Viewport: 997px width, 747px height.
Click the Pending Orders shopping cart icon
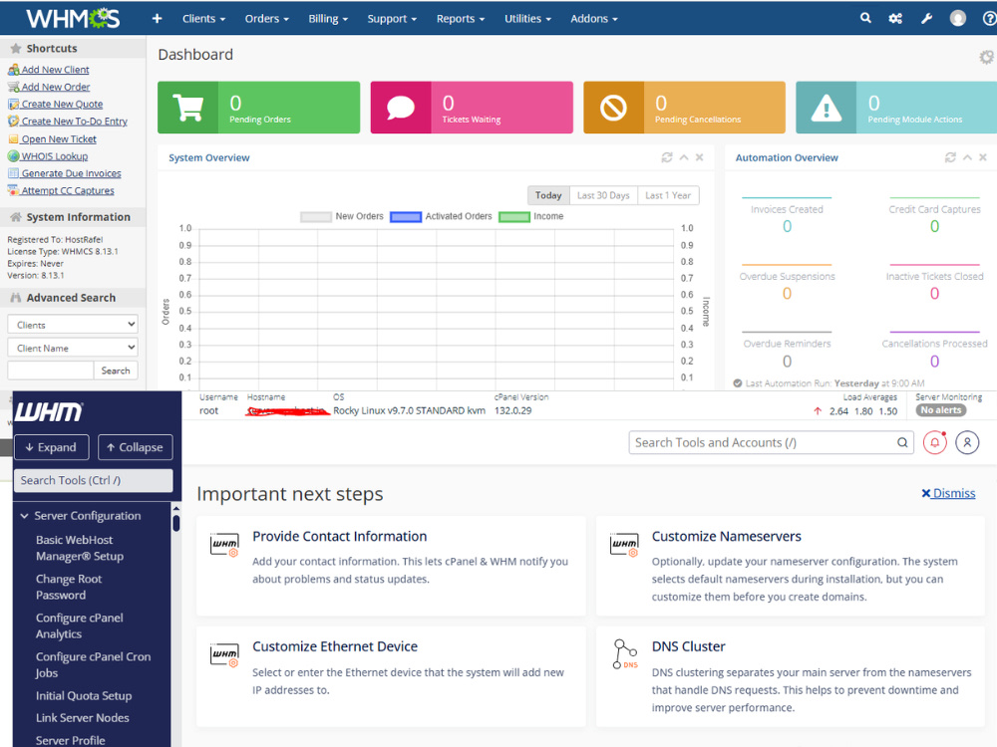click(x=188, y=108)
